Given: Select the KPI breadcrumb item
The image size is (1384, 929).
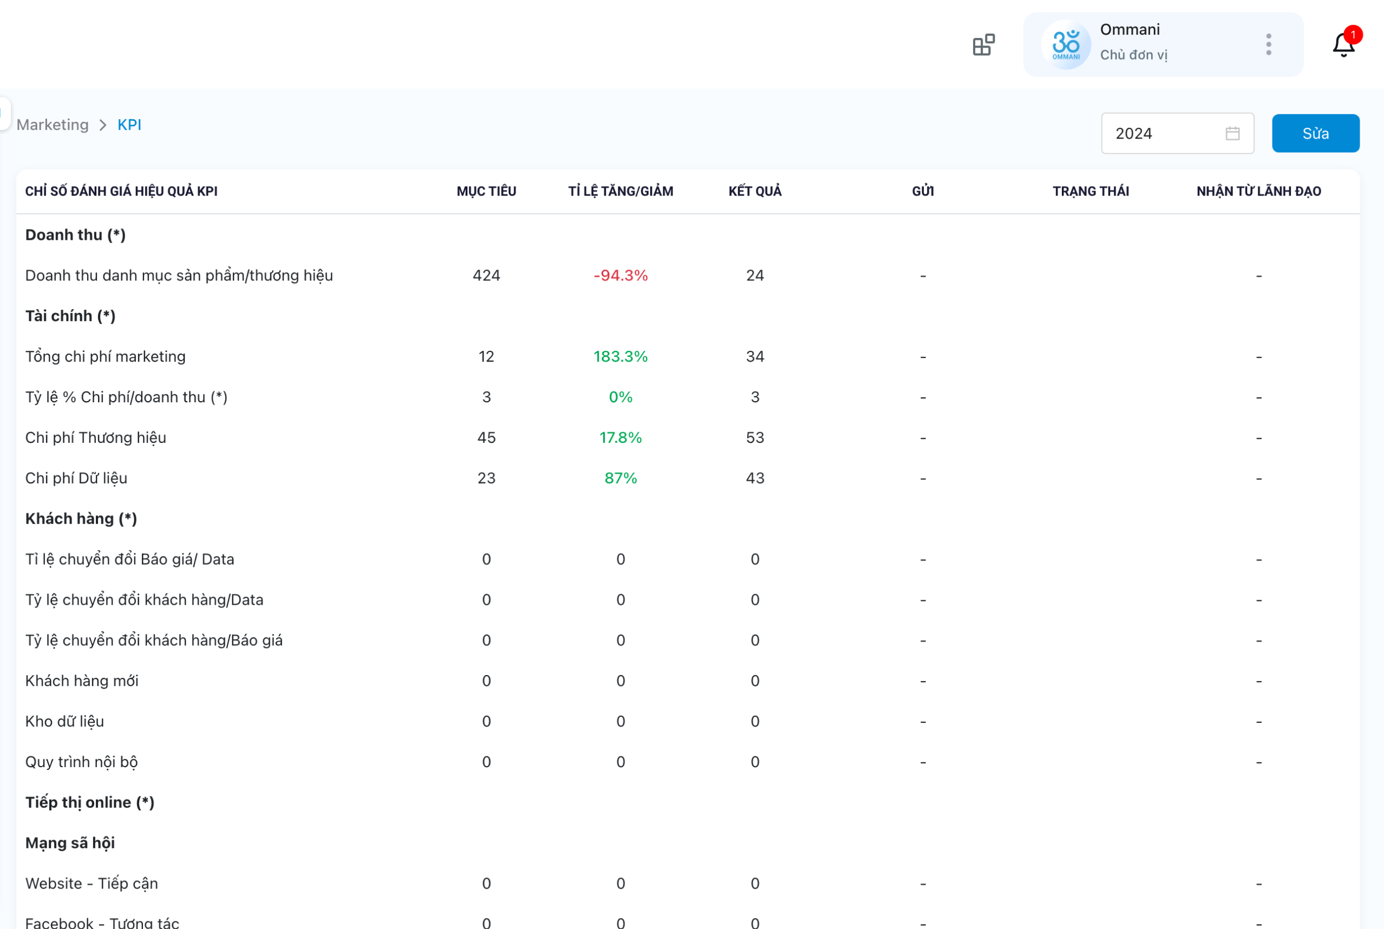Looking at the screenshot, I should point(129,125).
